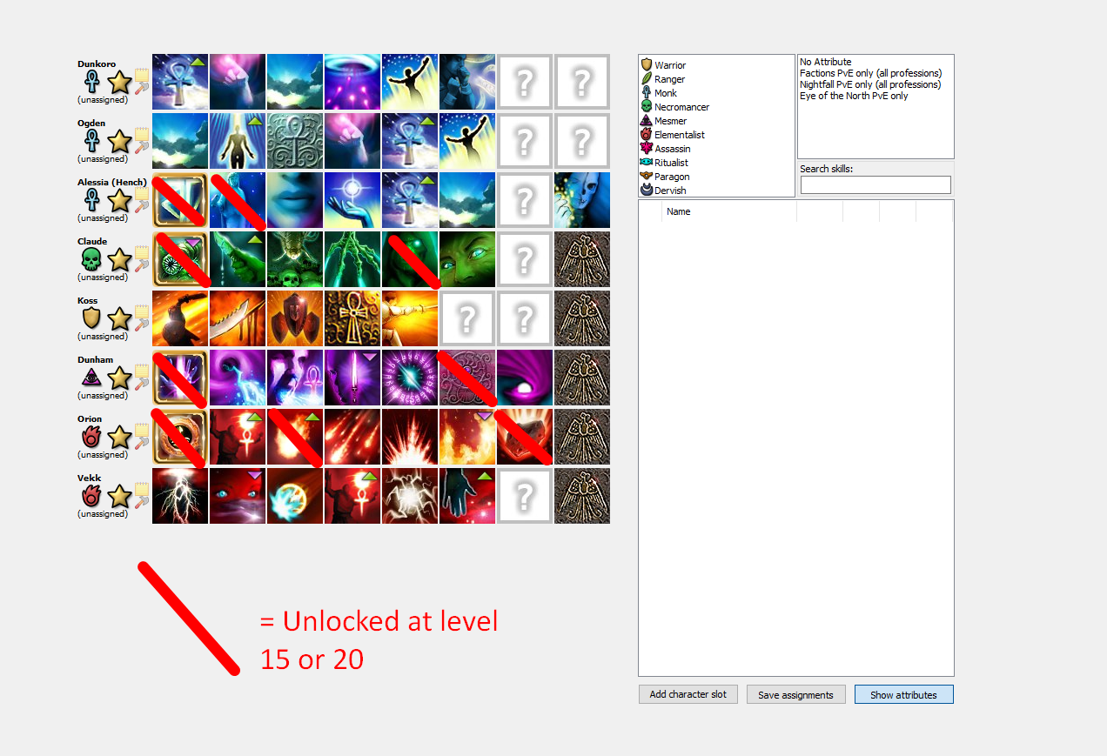Click Claude's green skull Necromancer icon
This screenshot has width=1107, height=756.
[91, 260]
